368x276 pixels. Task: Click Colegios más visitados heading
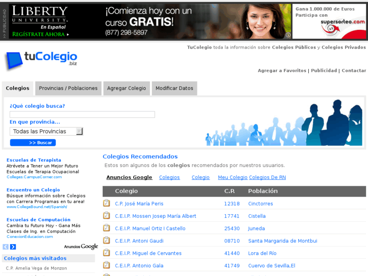pyautogui.click(x=35, y=258)
